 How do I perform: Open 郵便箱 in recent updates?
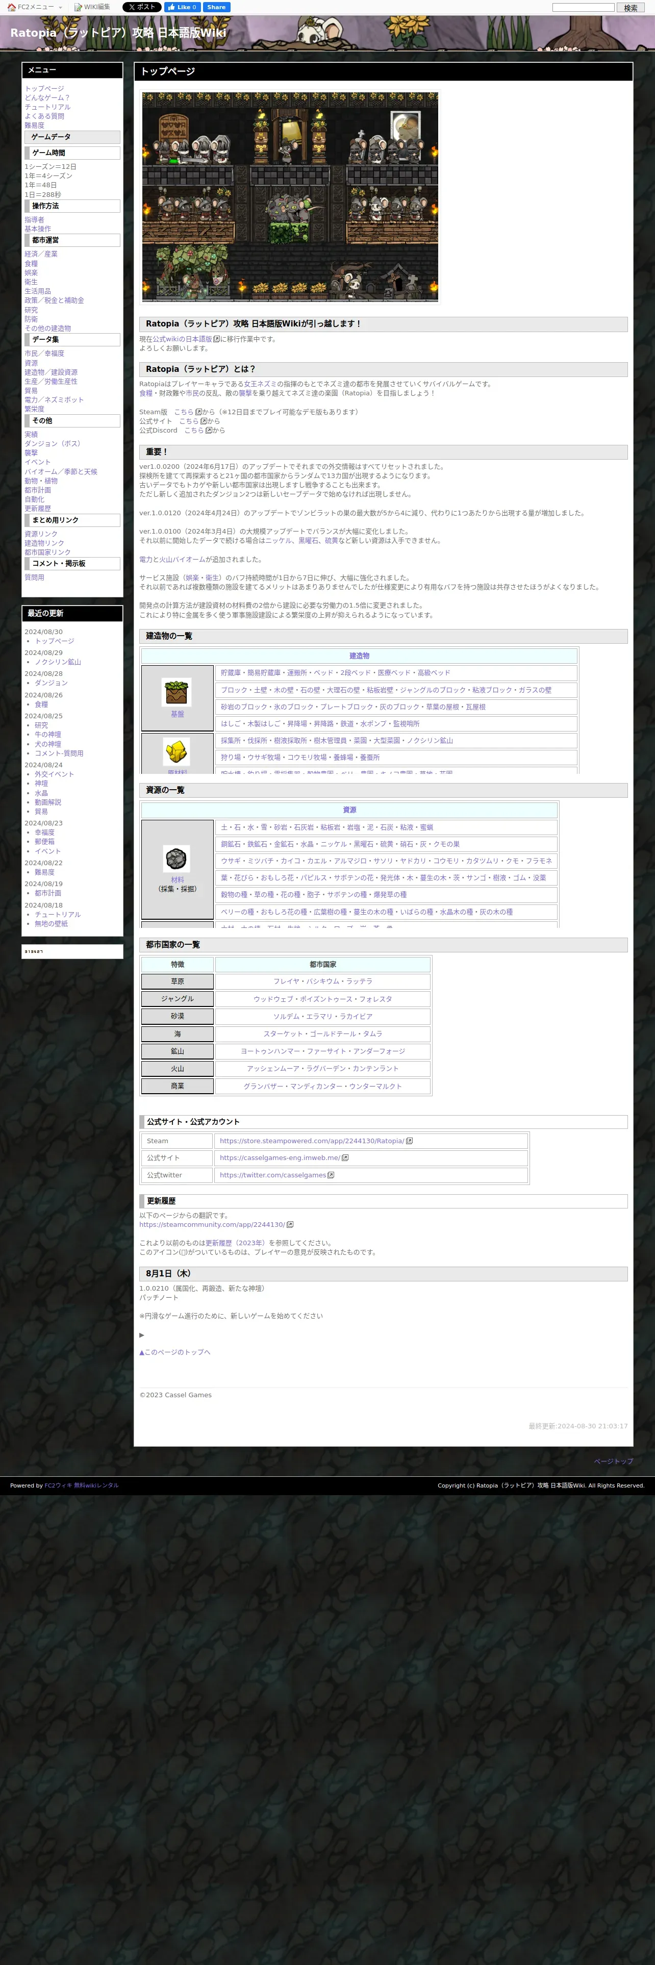(45, 842)
